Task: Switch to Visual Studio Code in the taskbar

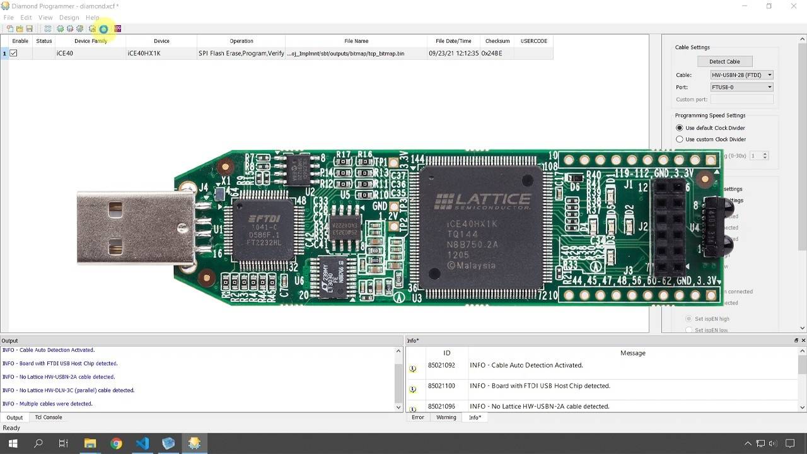Action: (142, 443)
